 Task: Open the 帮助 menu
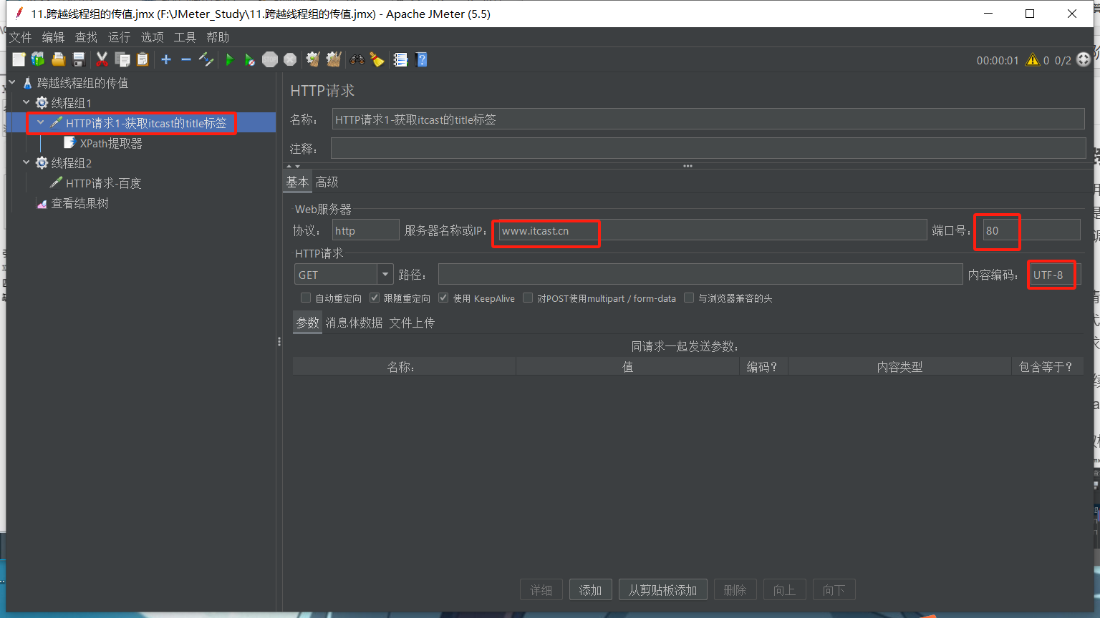[x=218, y=37]
